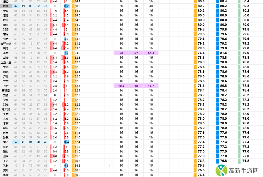Click the purple cell showing 15.7

pos(151,86)
